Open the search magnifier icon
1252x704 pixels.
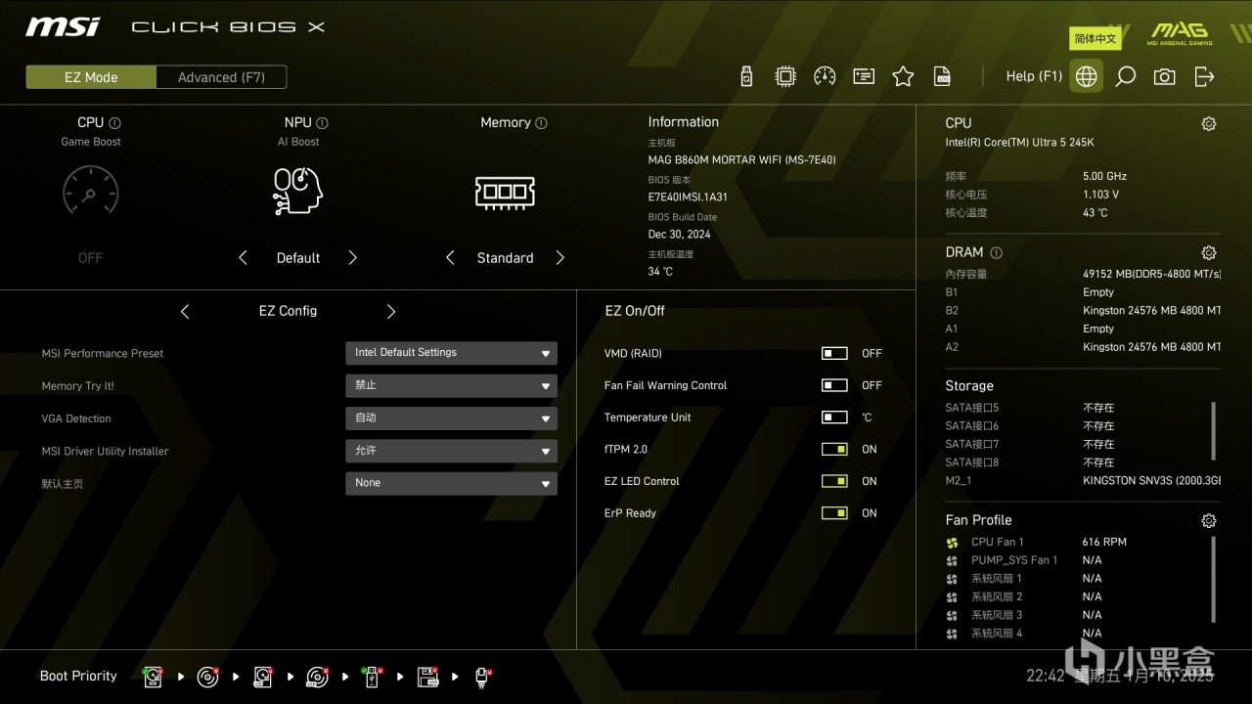1126,76
